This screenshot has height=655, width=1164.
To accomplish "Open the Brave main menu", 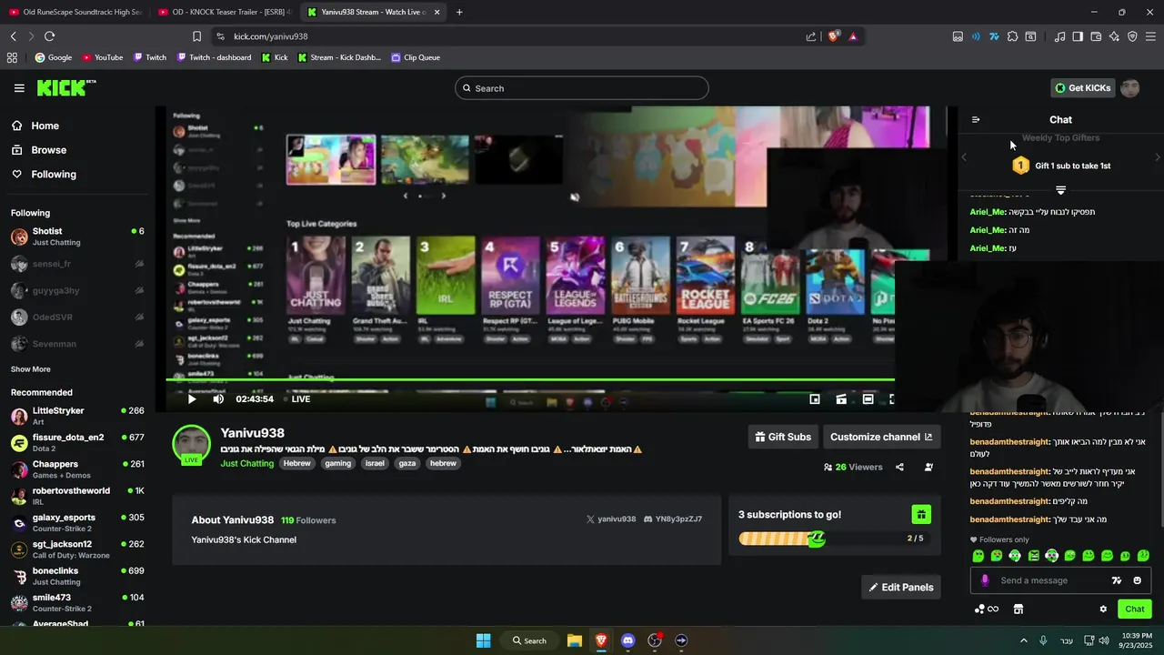I will (x=1150, y=36).
